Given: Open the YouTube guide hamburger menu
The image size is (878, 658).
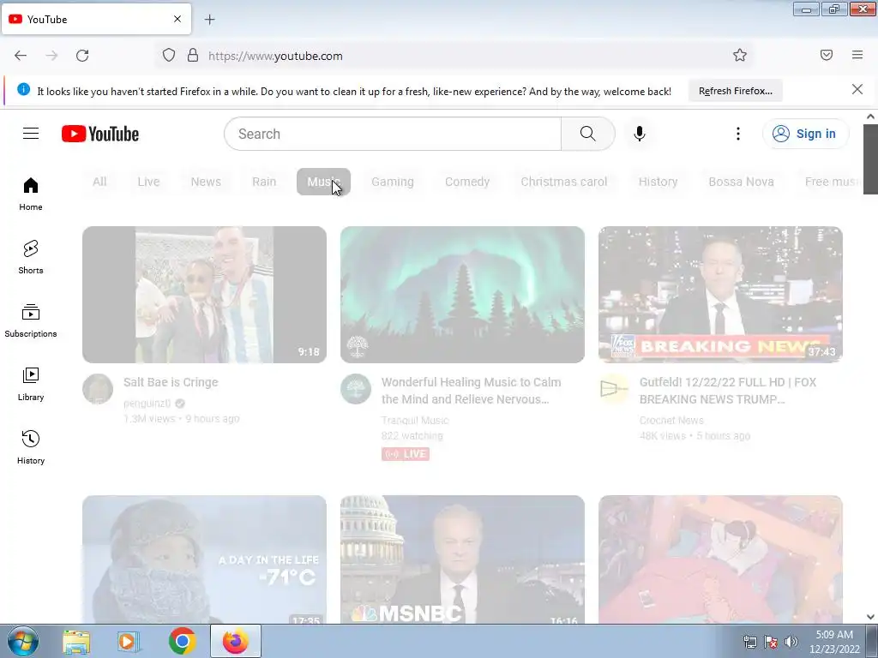Looking at the screenshot, I should [31, 133].
